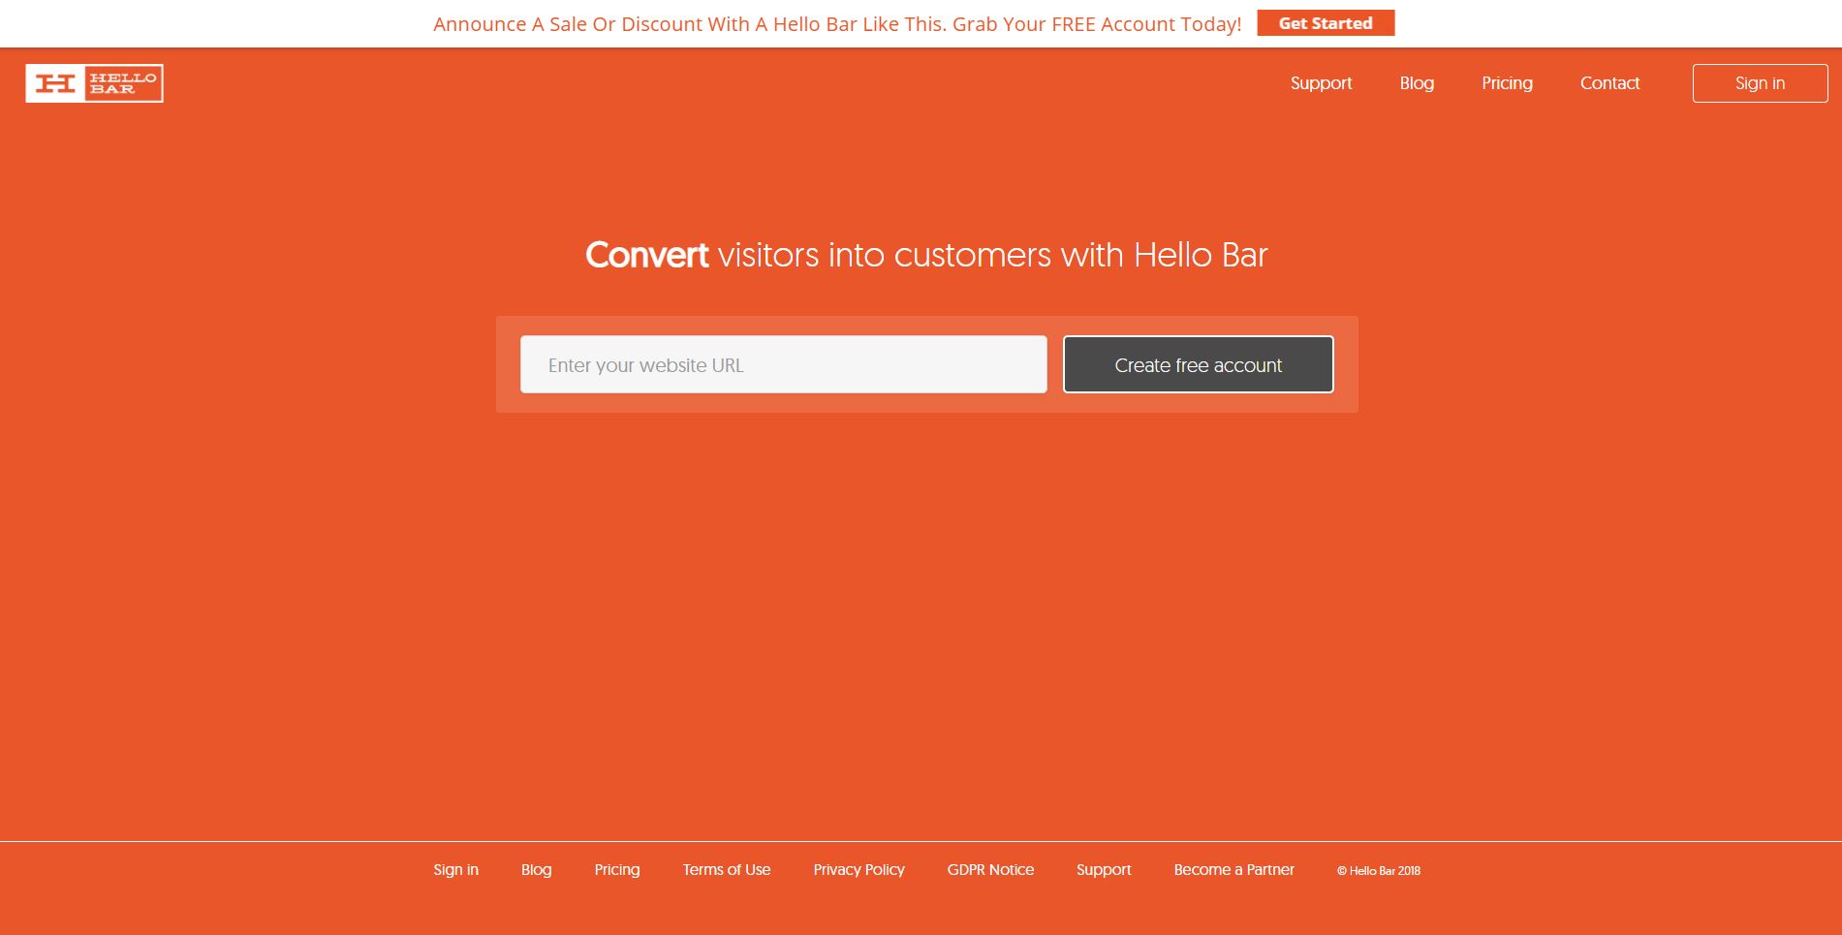Open the footer Support link
Image resolution: width=1842 pixels, height=935 pixels.
[x=1104, y=870]
